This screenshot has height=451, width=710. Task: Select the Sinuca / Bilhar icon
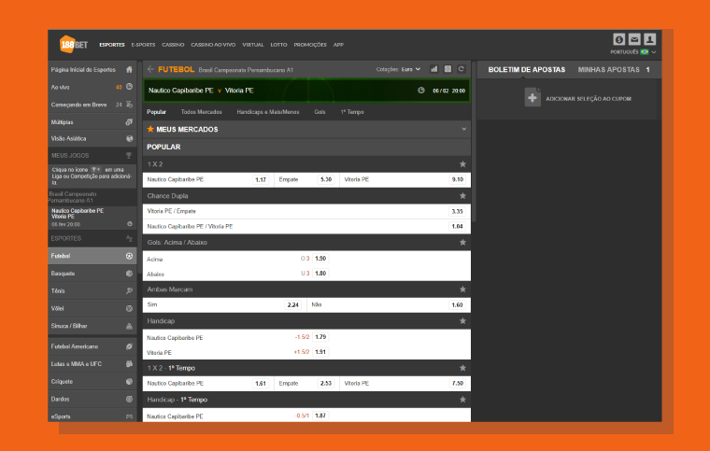129,326
